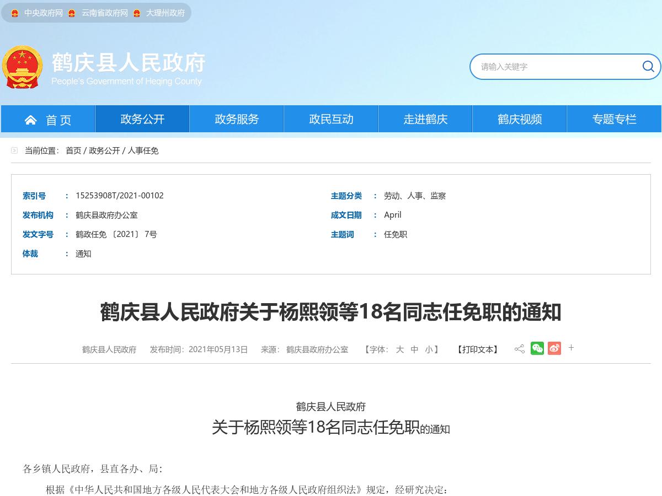Set font size to 小
This screenshot has width=662, height=496.
tap(429, 349)
